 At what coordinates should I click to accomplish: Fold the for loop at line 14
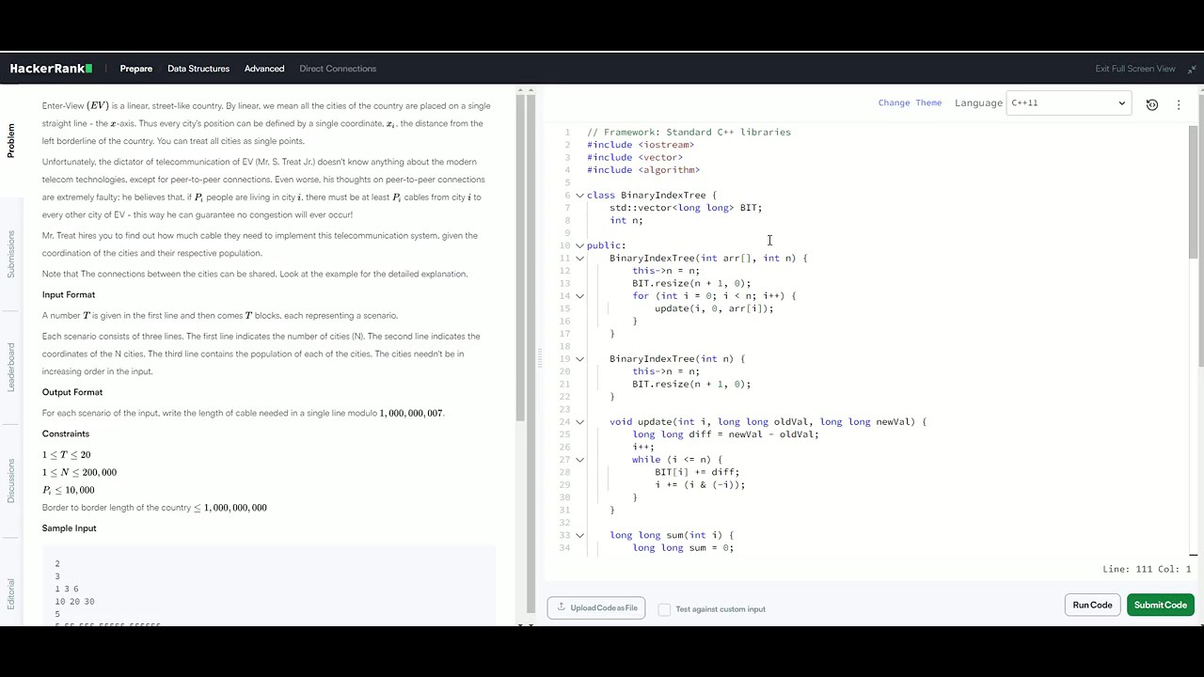click(579, 296)
